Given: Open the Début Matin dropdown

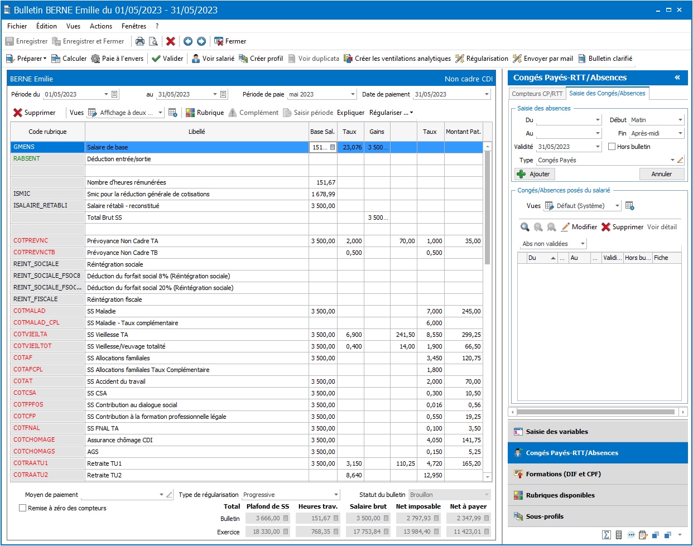Looking at the screenshot, I should click(680, 120).
